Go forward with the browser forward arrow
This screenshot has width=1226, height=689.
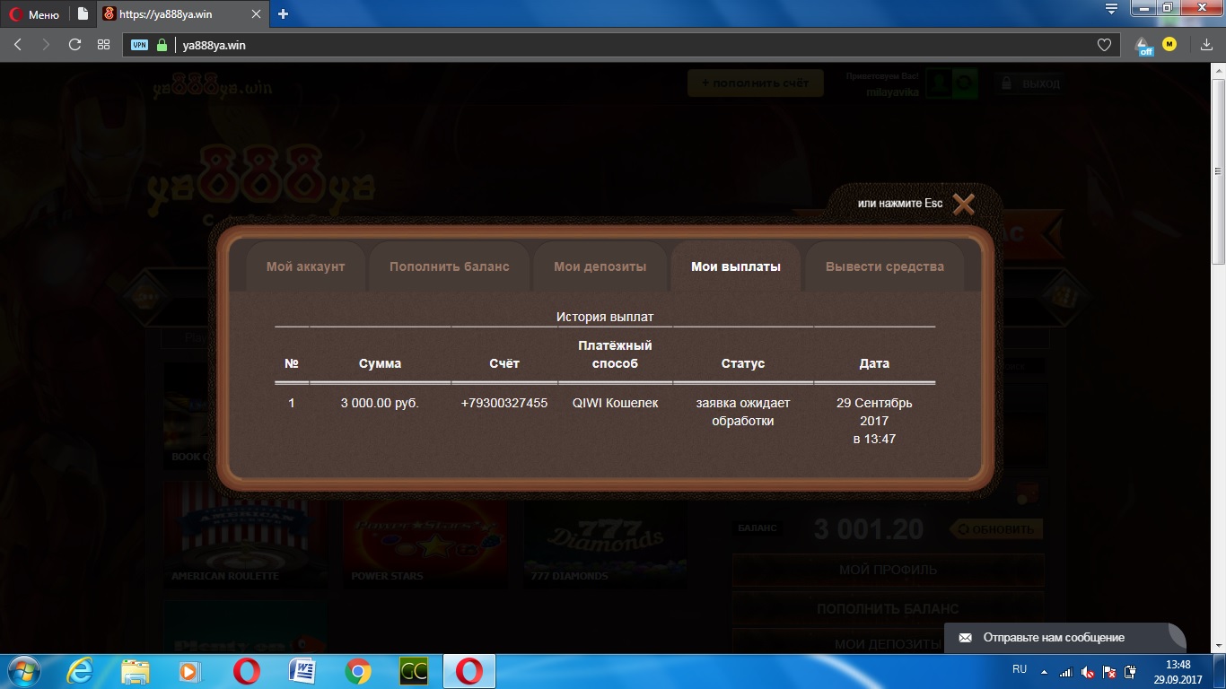coord(46,44)
